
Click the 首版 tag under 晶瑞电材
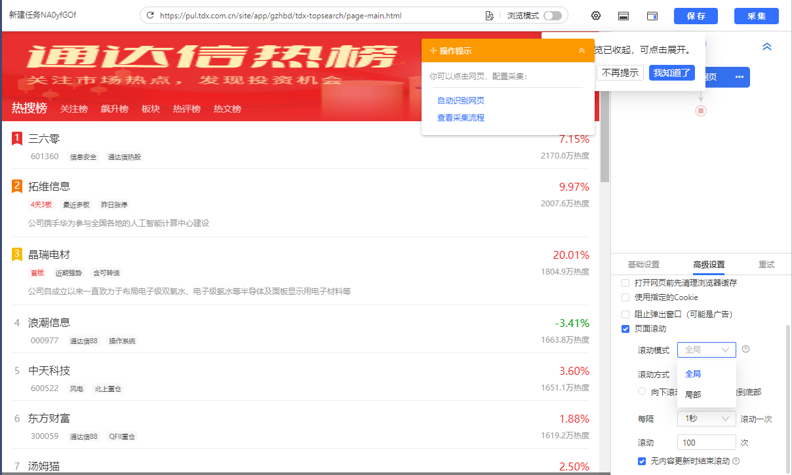coord(37,273)
